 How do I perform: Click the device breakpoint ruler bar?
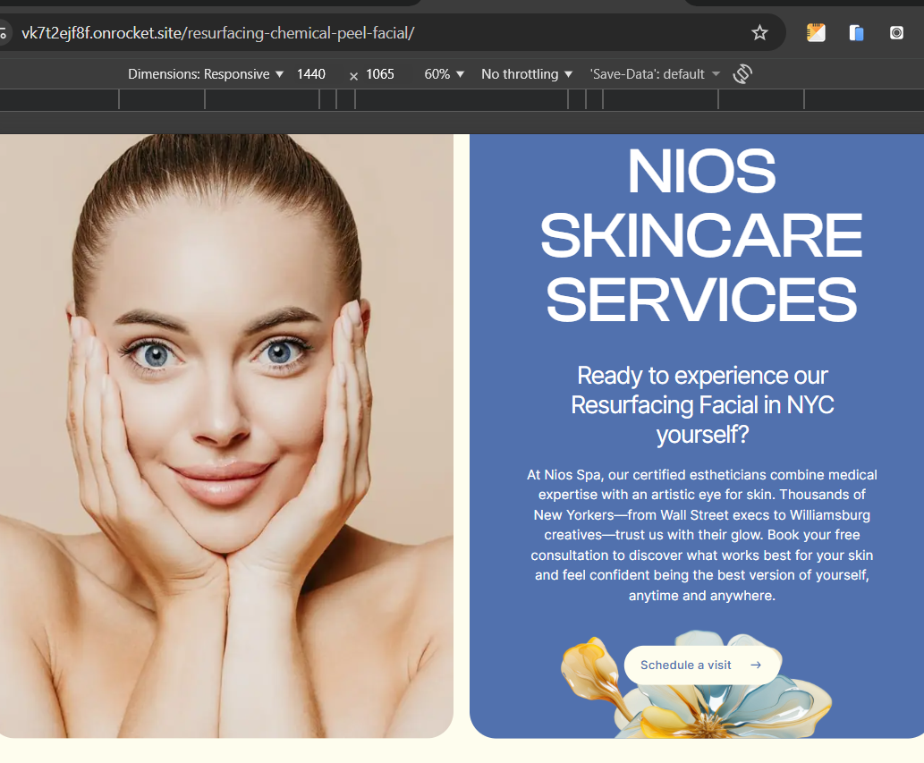(462, 99)
